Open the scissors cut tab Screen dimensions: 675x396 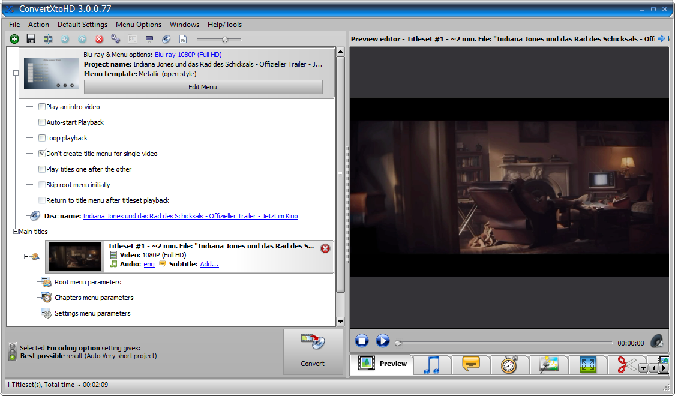tap(626, 365)
